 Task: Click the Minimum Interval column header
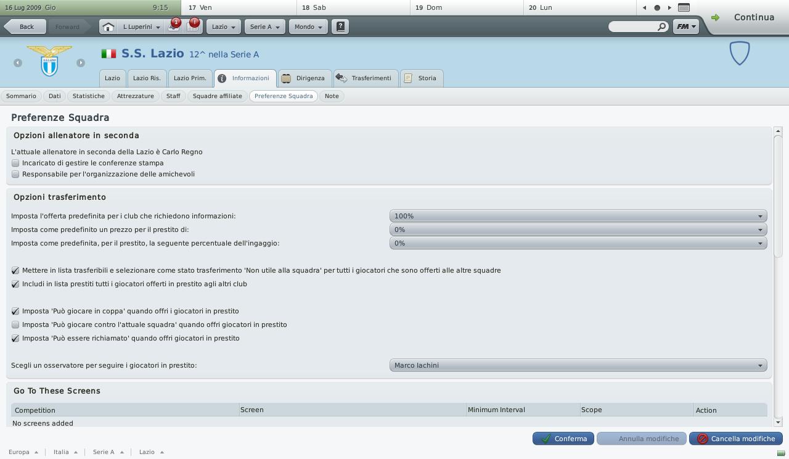(522, 410)
